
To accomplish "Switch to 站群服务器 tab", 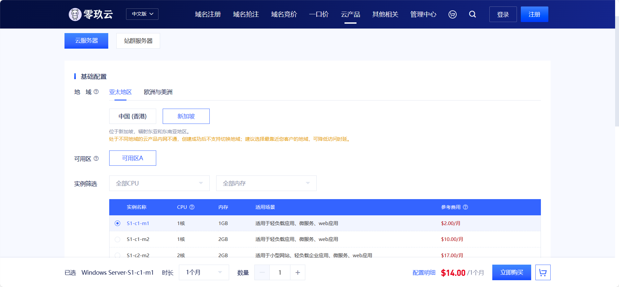I will 138,41.
